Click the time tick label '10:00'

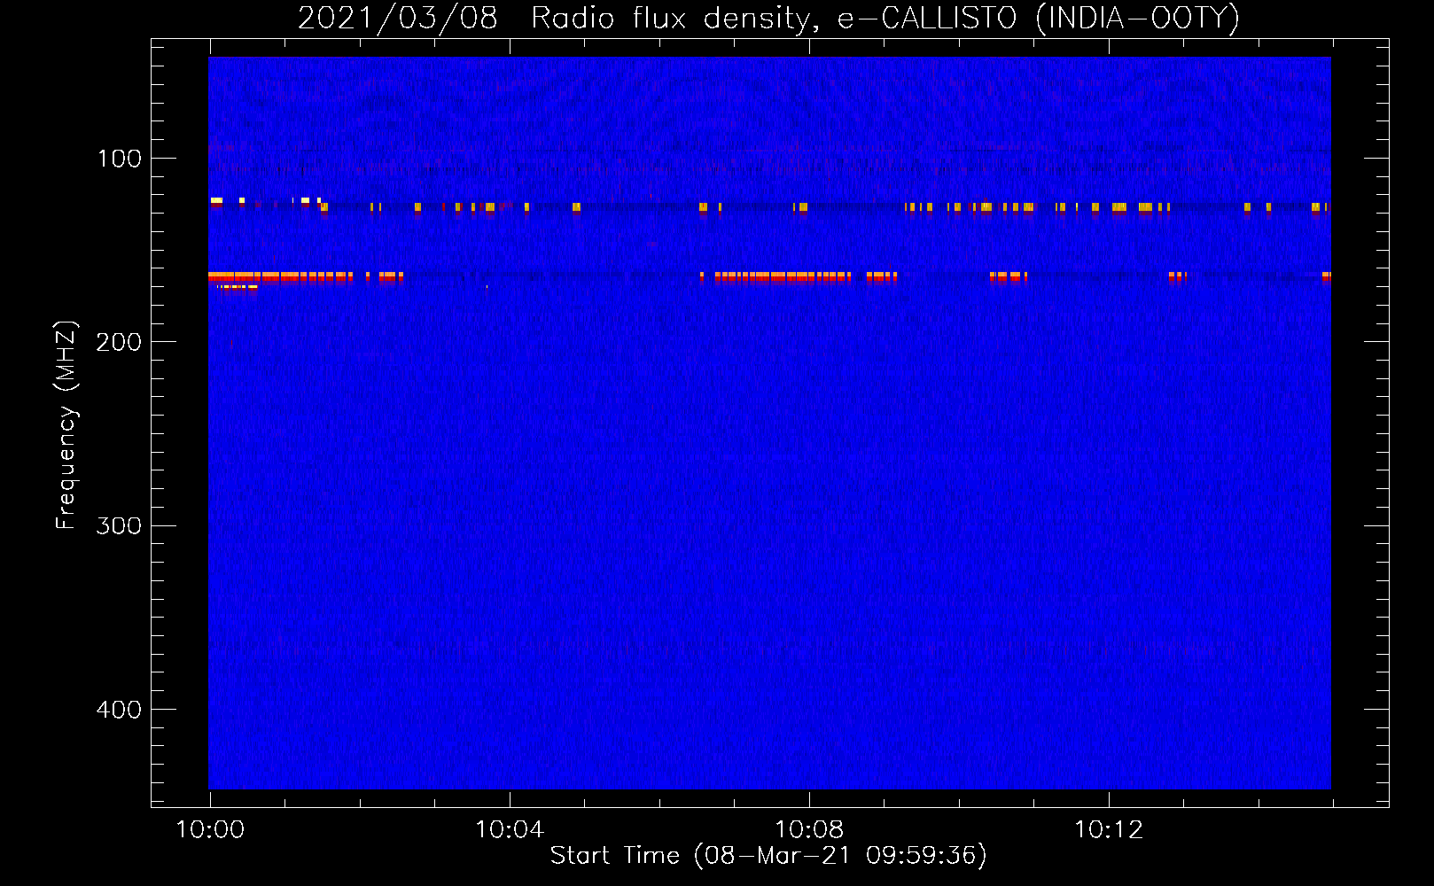coord(210,829)
